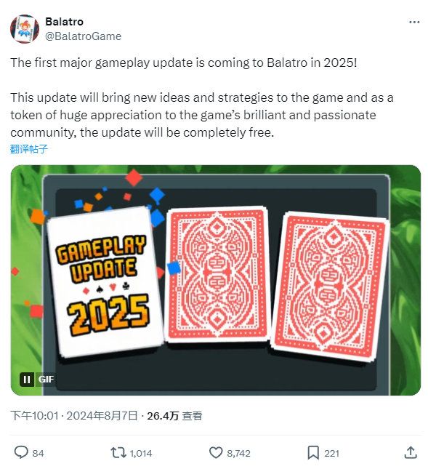Open the Gameplay Update 2025 card image
Screen dimensions: 428x469
point(104,282)
